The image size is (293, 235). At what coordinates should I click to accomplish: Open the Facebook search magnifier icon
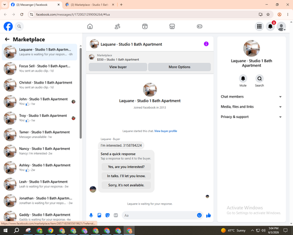point(19,26)
